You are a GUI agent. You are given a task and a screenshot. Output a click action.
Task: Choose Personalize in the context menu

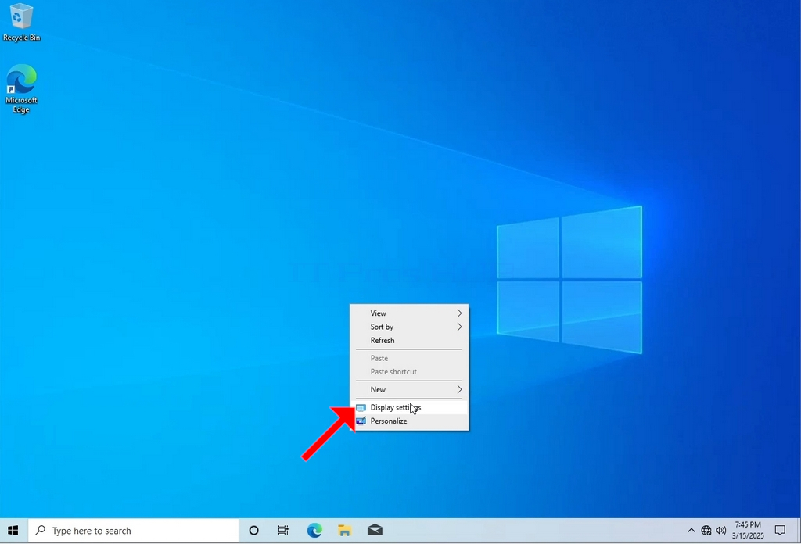[409, 421]
